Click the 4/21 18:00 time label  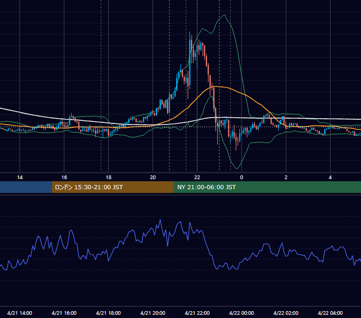[108, 313]
